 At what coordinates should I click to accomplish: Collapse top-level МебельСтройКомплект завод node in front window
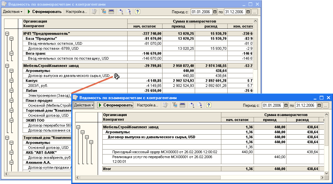click(x=78, y=127)
